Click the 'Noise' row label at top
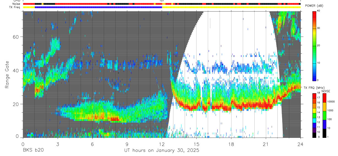This screenshot has width=338, height=156. [17, 4]
